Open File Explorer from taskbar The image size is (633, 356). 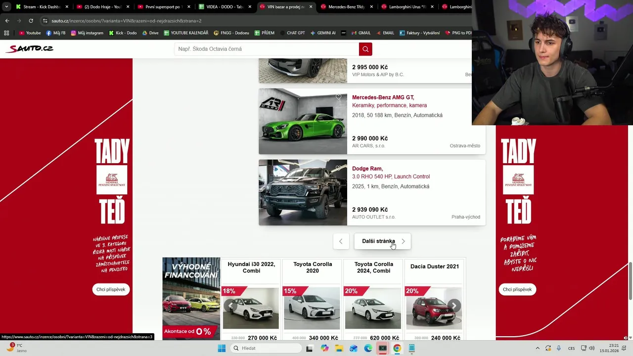pyautogui.click(x=339, y=348)
